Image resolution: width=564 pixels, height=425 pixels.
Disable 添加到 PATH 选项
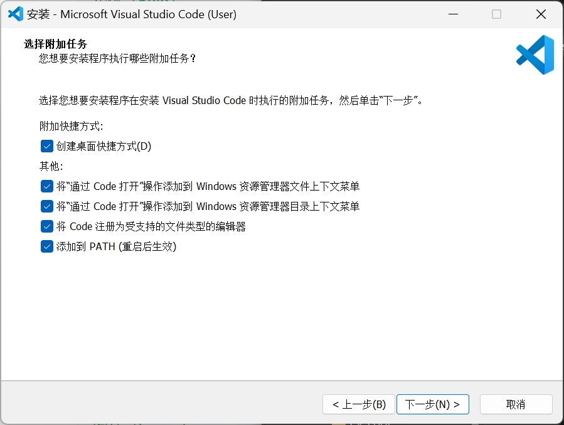46,246
